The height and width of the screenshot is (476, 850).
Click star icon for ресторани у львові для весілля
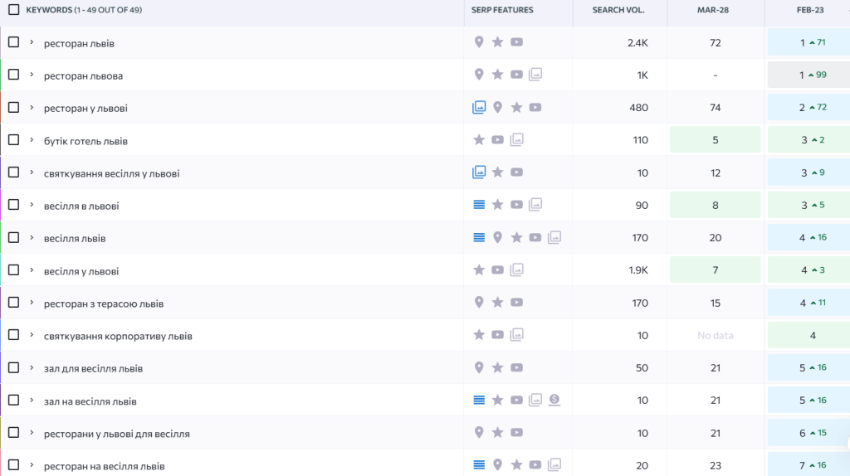498,433
